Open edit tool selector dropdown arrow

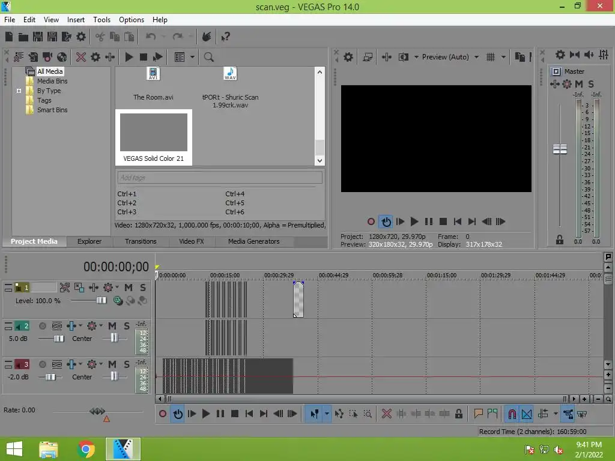click(x=327, y=414)
